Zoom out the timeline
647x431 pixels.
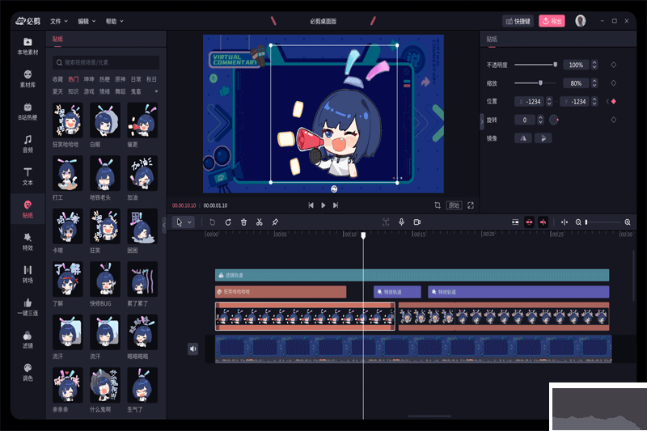[578, 222]
